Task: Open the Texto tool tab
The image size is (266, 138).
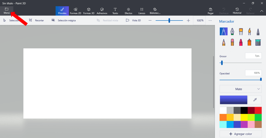Action: pyautogui.click(x=115, y=11)
